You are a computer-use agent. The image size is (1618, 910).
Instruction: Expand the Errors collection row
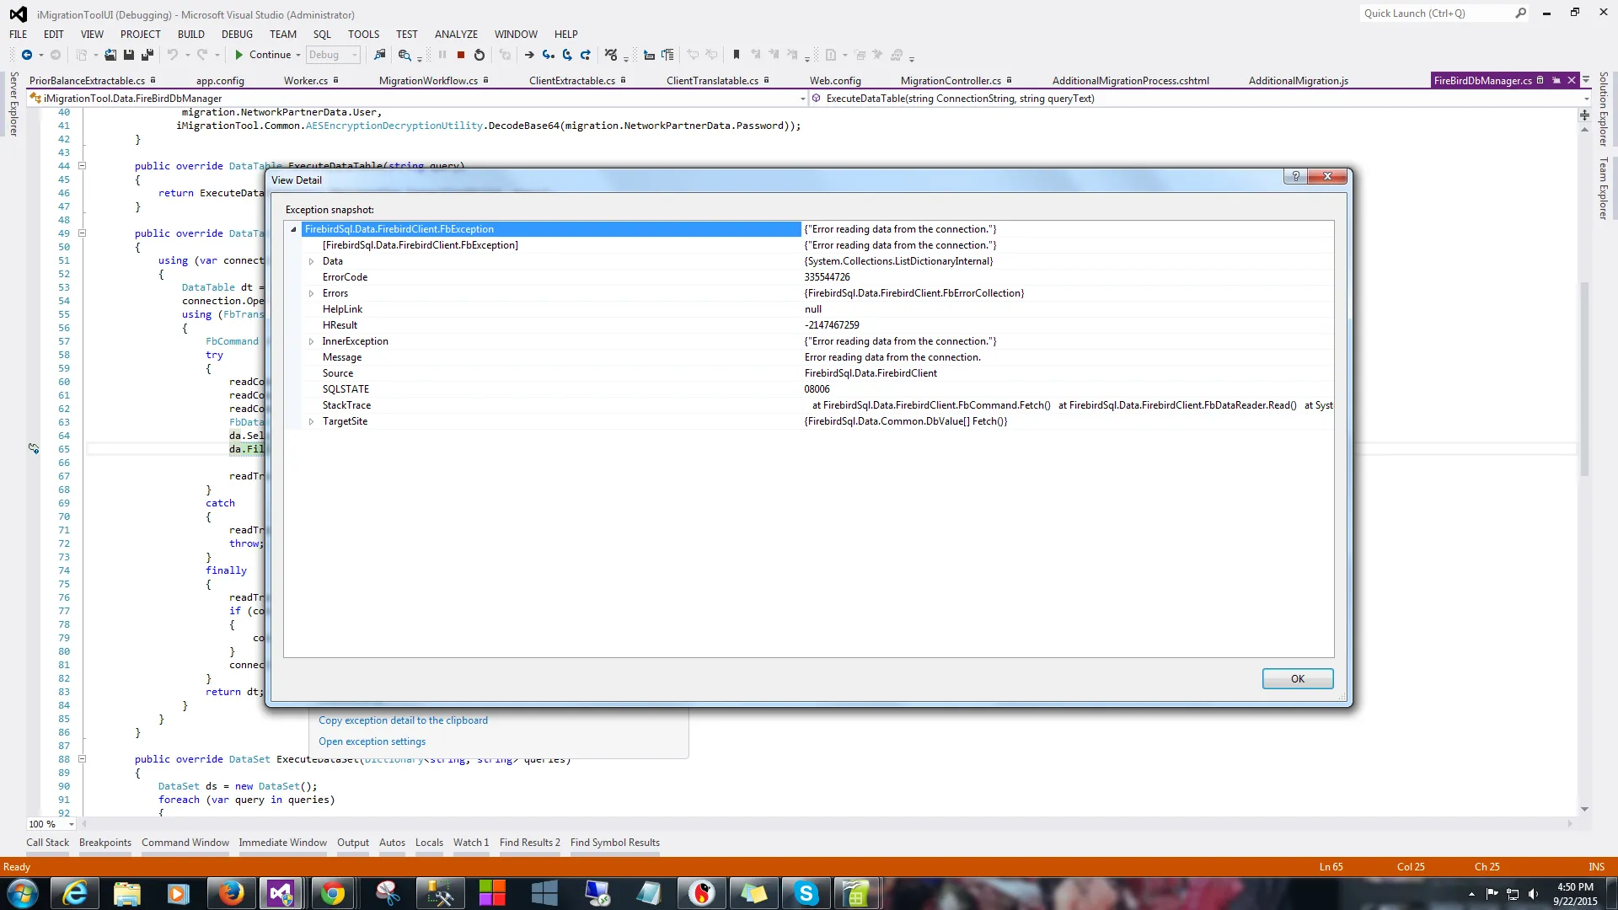[x=311, y=293]
